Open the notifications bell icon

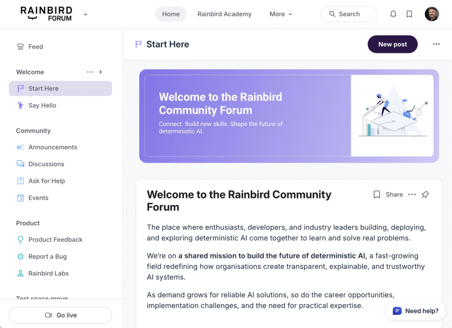point(393,14)
